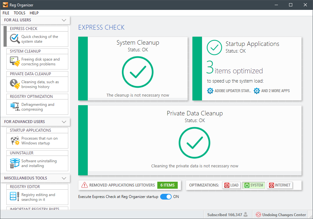Click the large checkmark in Private Data Cleanup

tap(194, 143)
